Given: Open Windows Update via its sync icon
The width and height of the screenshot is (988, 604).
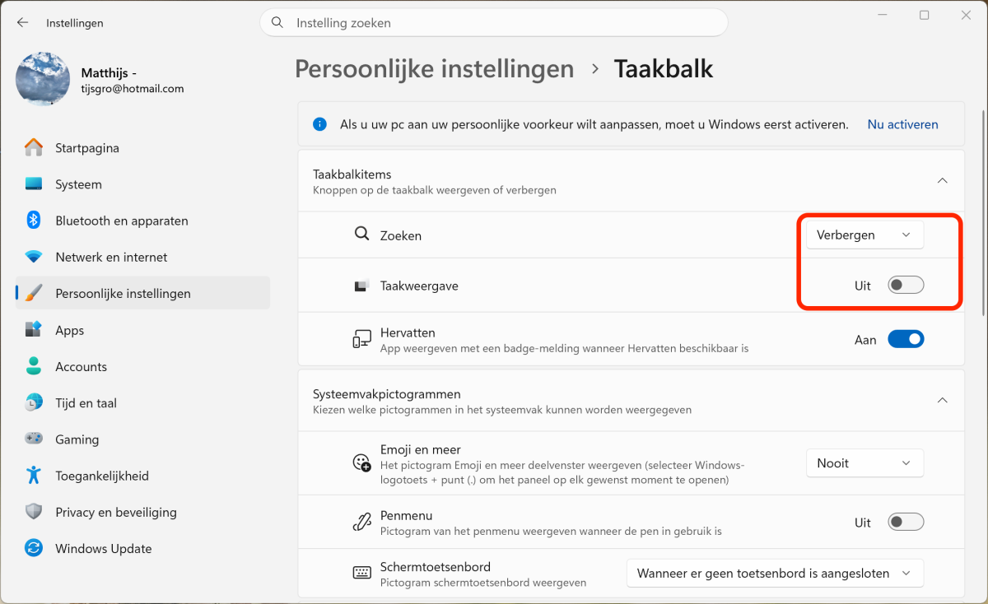Looking at the screenshot, I should pos(34,549).
